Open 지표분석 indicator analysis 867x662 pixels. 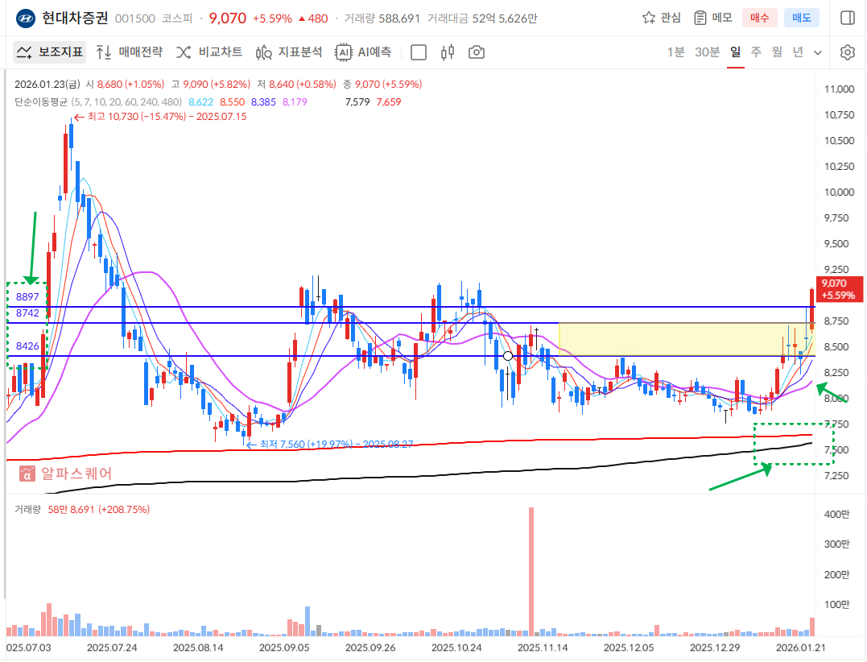[x=289, y=52]
